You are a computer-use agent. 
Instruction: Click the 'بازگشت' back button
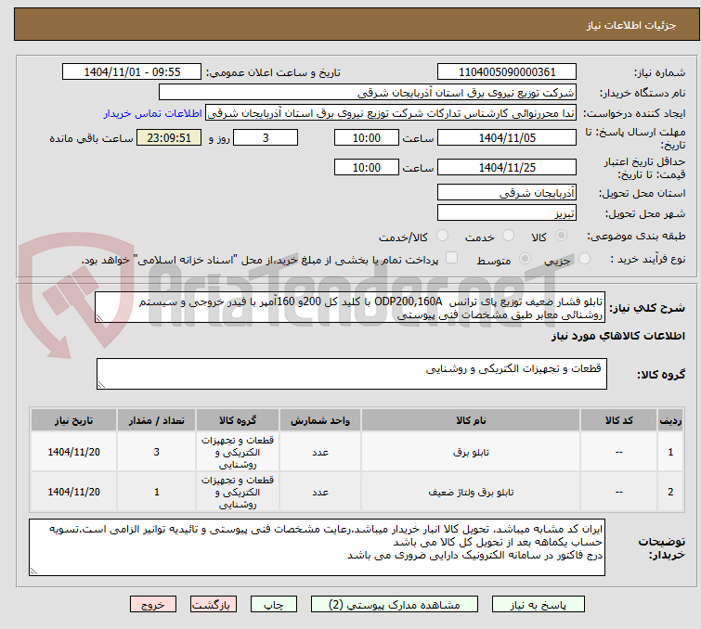[214, 605]
